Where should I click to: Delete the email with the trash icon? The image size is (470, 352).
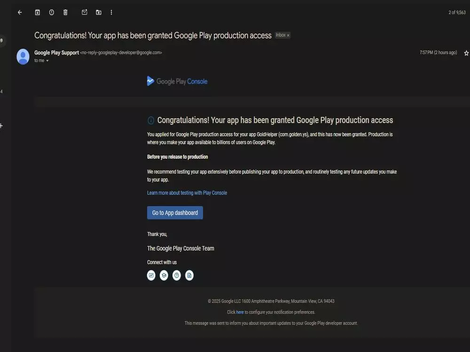[x=65, y=12]
